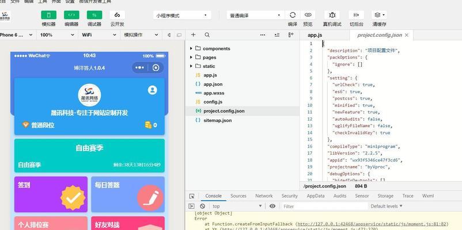This screenshot has width=462, height=230.
Task: Switch to the Network tab
Action: [264, 196]
